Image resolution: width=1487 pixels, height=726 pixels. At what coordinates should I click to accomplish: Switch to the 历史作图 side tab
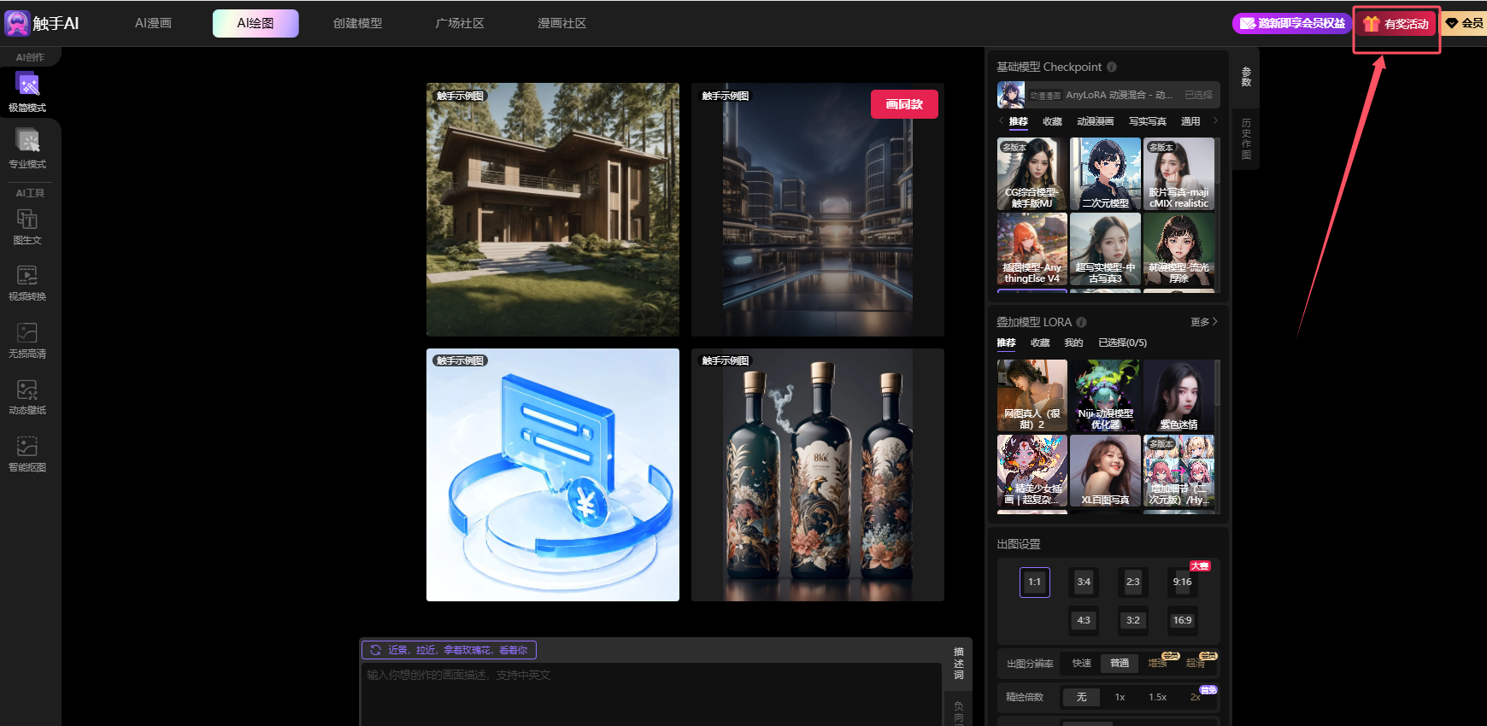point(1246,138)
